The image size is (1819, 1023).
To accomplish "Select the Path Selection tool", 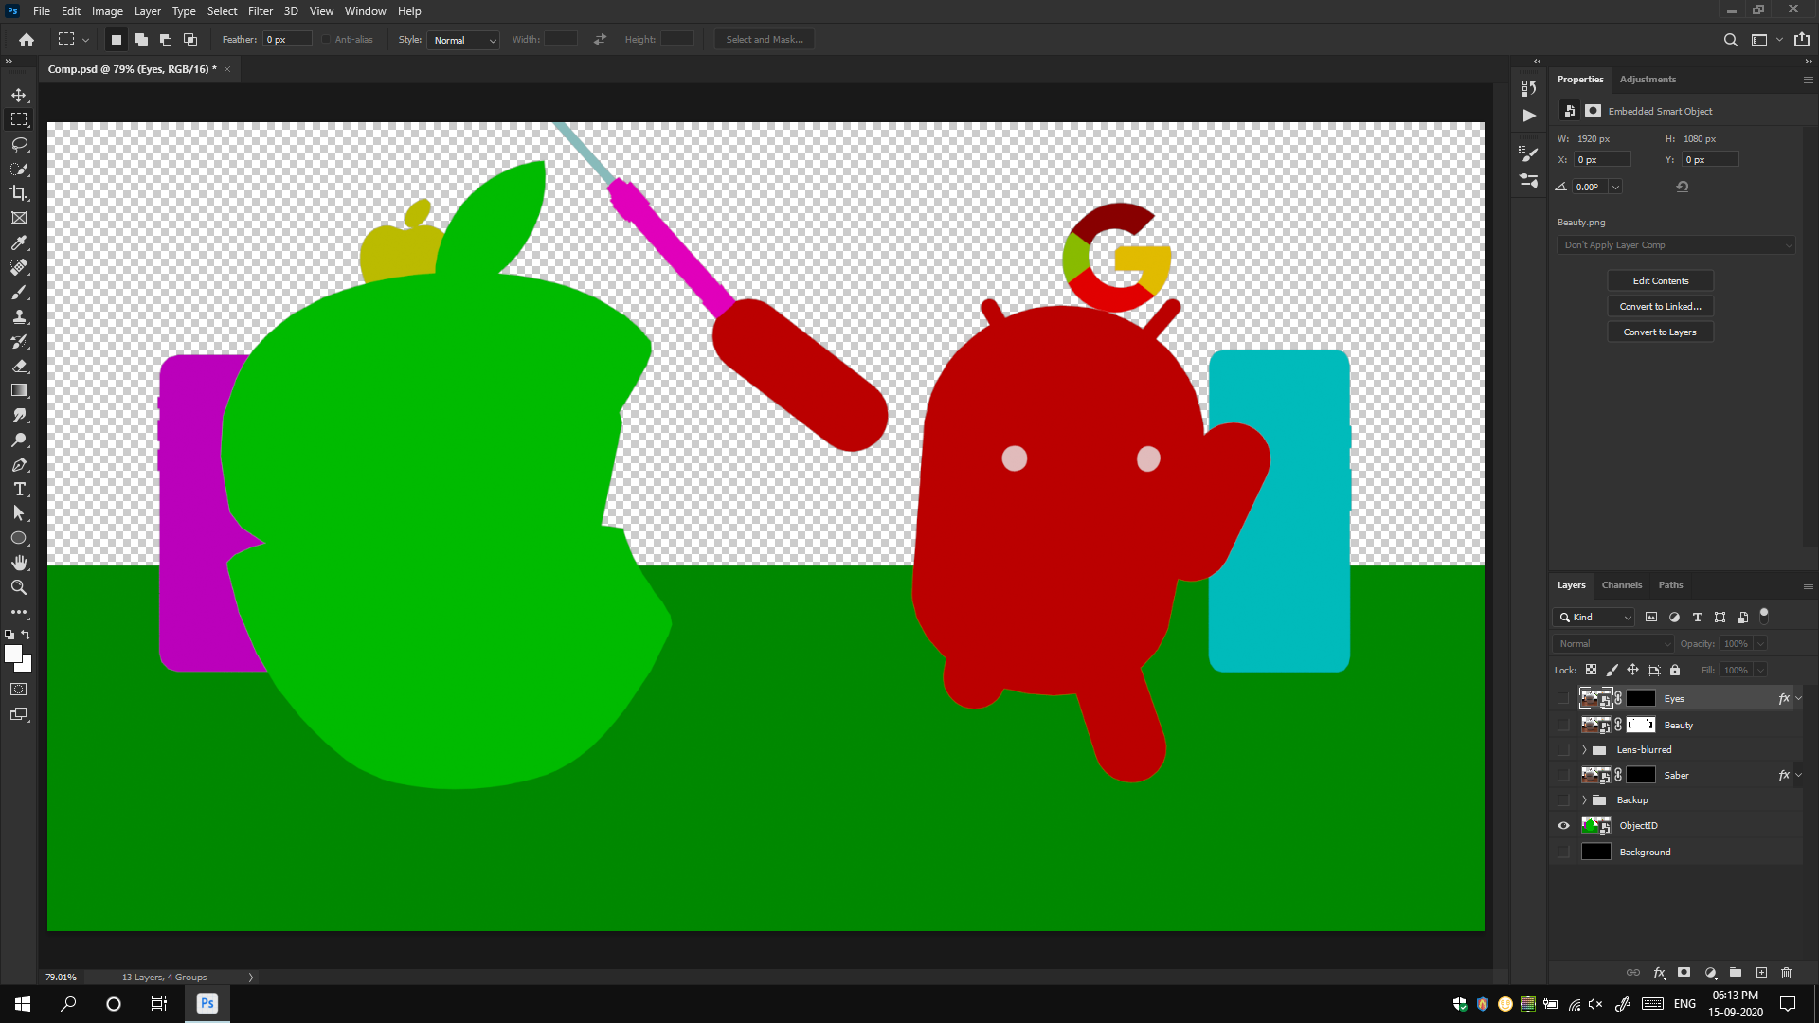I will pyautogui.click(x=19, y=513).
